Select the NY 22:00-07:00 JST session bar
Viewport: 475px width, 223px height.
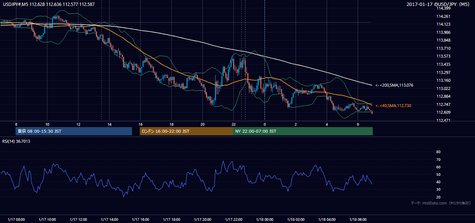(303, 131)
